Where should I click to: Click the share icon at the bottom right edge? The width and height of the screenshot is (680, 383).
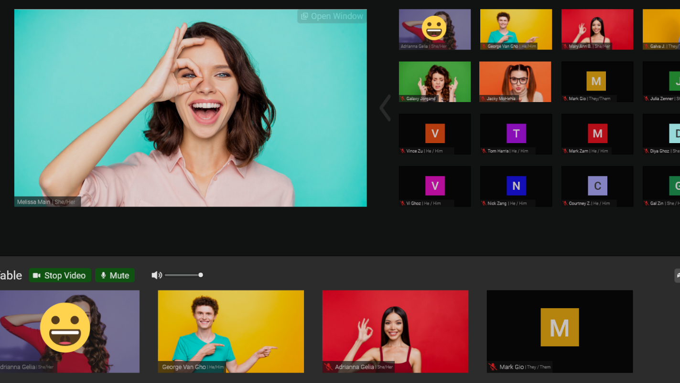coord(677,275)
